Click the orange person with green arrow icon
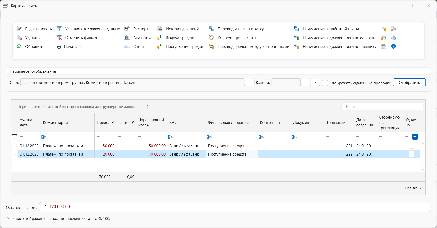 pyautogui.click(x=383, y=38)
